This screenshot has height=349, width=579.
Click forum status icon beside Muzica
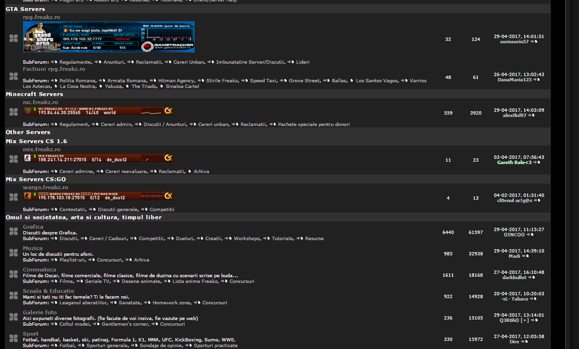click(x=13, y=253)
